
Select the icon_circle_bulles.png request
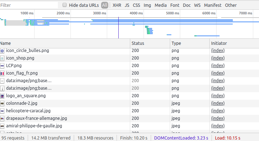point(27,51)
